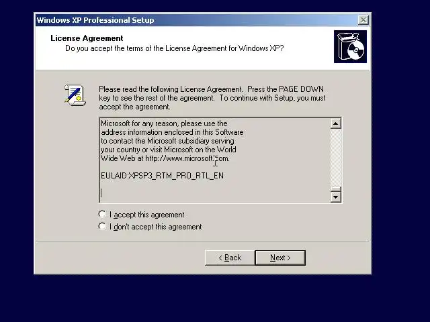Viewport: 430px width, 322px height.
Task: Click the http://www.microsoft.com address text
Action: coord(187,158)
